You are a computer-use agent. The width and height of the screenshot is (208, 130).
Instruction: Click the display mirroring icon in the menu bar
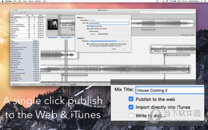tap(157, 1)
